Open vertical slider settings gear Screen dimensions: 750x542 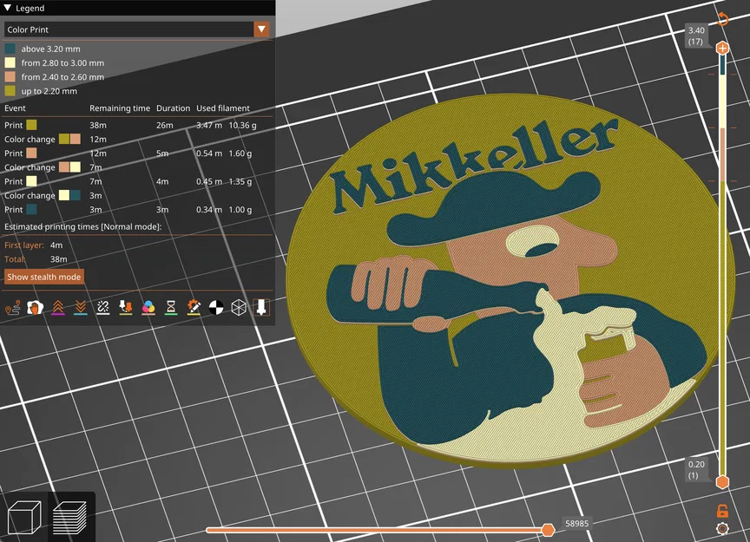(x=723, y=529)
